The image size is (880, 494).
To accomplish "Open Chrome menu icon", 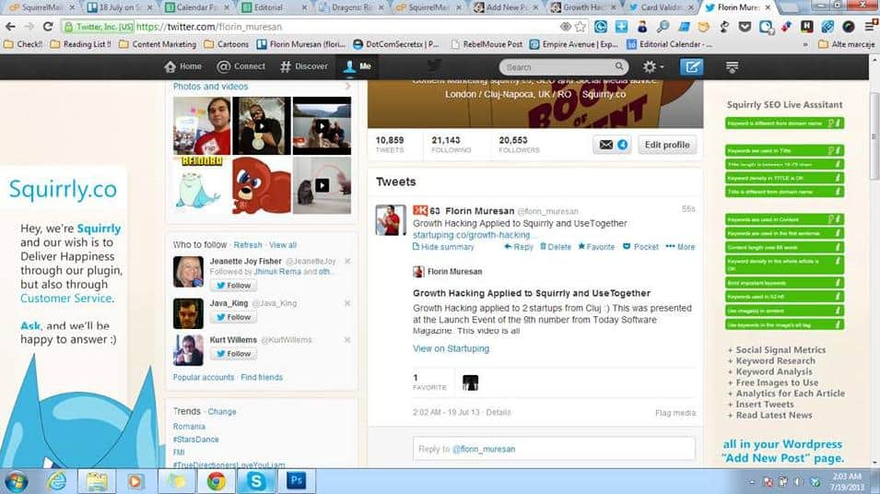I will [x=869, y=26].
